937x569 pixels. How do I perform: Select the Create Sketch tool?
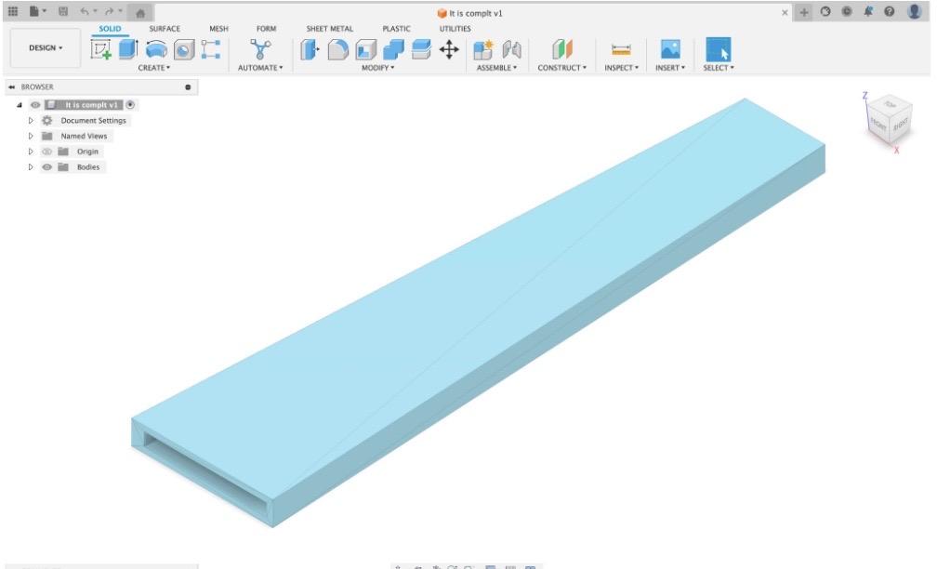point(101,49)
